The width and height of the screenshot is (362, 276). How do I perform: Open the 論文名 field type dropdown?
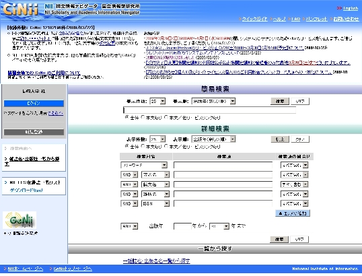pos(155,184)
